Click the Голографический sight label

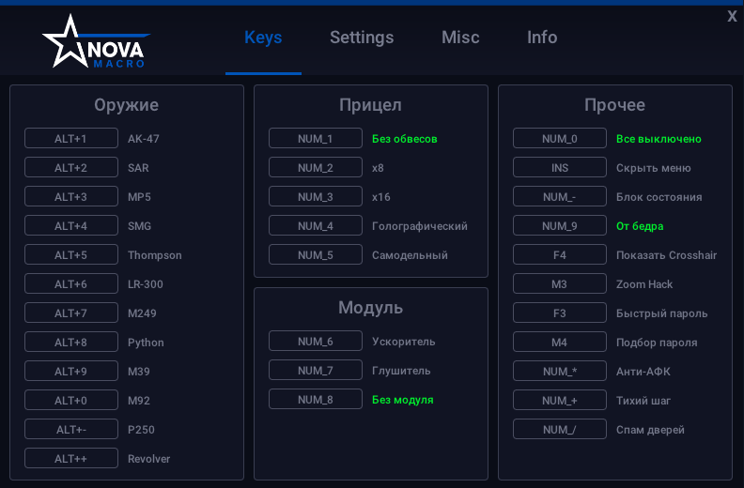point(420,226)
